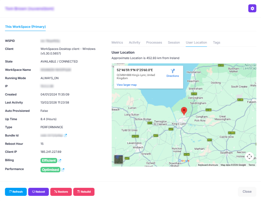This screenshot has height=201, width=261.
Task: Open the purple settings gear menu
Action: (252, 8)
